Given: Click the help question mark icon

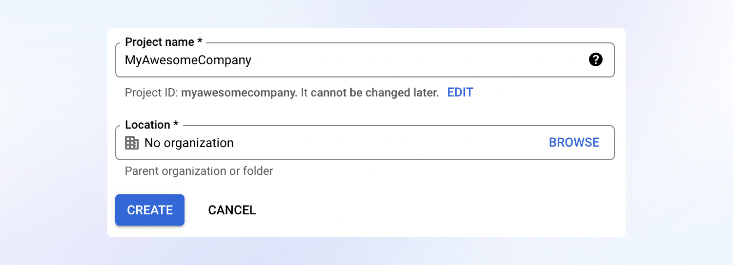Looking at the screenshot, I should 596,60.
